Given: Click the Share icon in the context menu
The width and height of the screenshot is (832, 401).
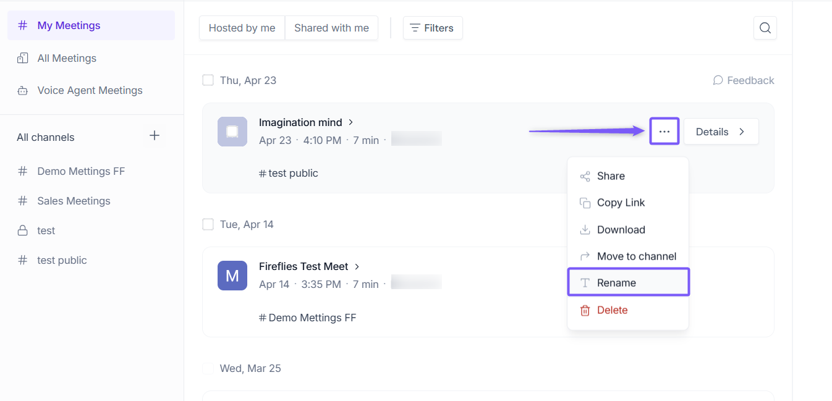Looking at the screenshot, I should tap(585, 177).
